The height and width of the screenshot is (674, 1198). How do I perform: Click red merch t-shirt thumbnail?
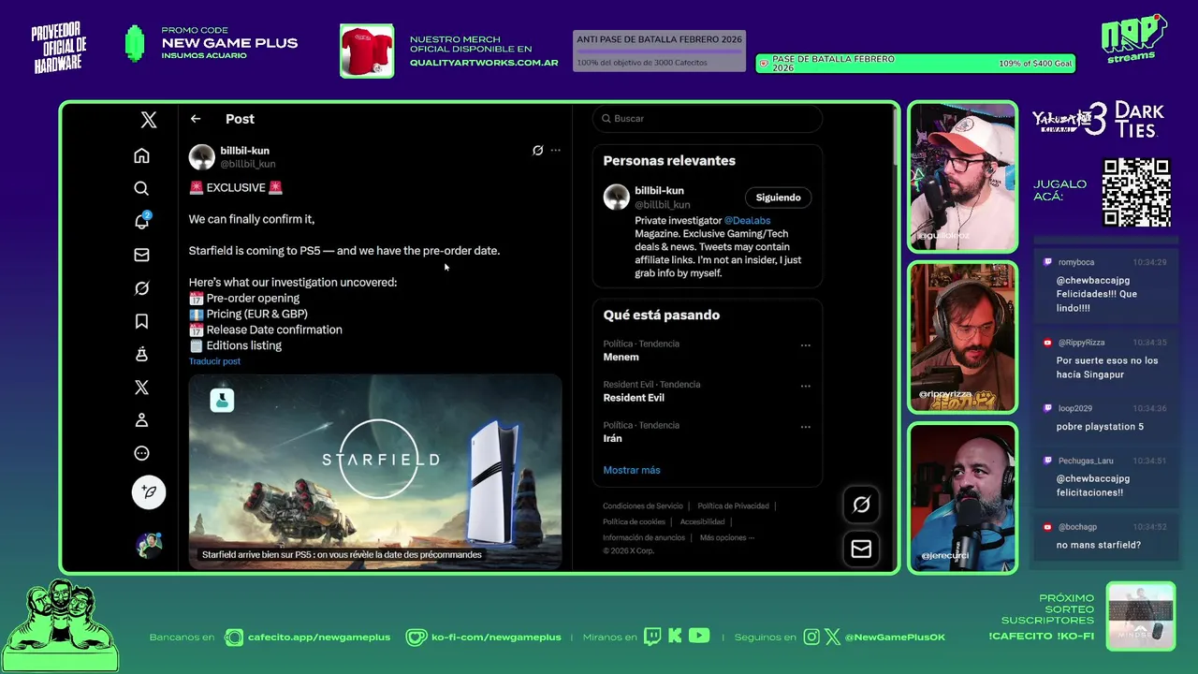[367, 51]
